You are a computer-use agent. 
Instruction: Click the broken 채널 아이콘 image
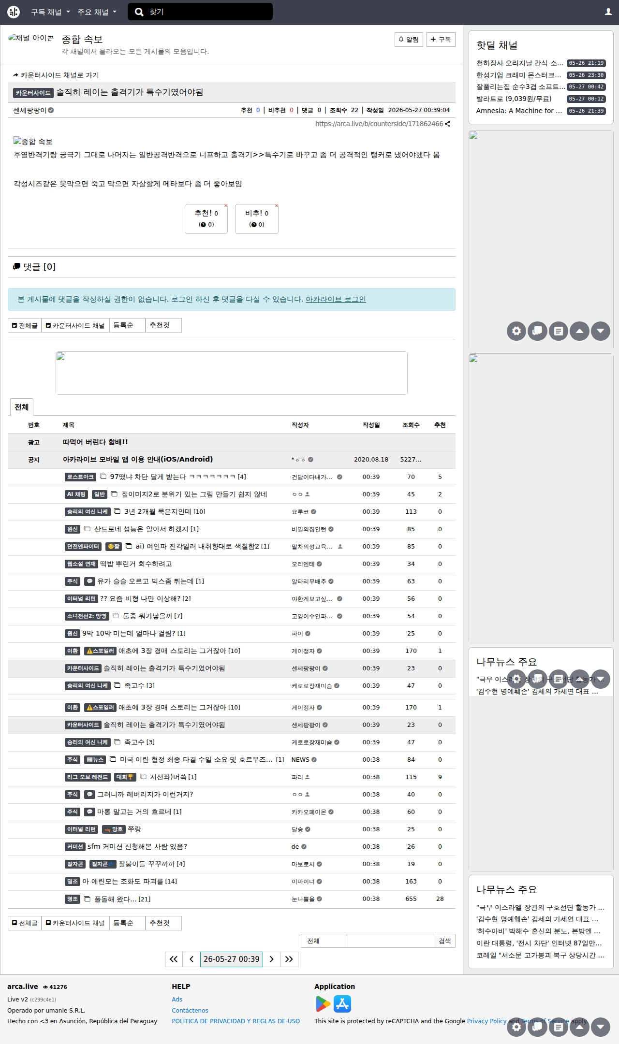31,38
